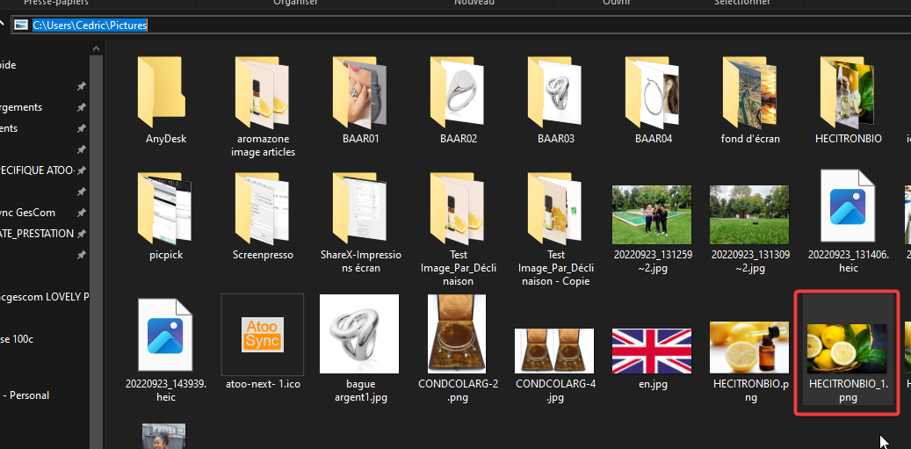911x449 pixels.
Task: Open sidebar item ending 'se 100c'
Action: (17, 339)
